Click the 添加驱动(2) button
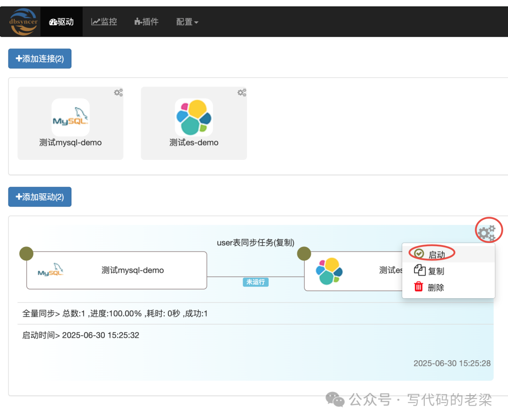The width and height of the screenshot is (508, 420). click(x=40, y=197)
